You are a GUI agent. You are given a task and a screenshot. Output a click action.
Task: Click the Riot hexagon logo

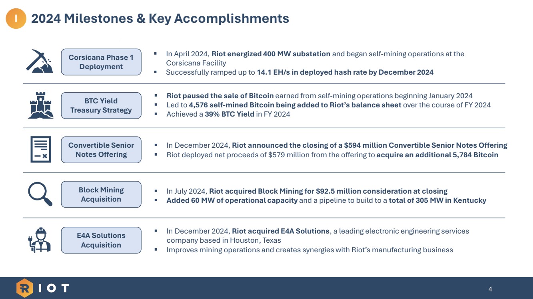25,288
